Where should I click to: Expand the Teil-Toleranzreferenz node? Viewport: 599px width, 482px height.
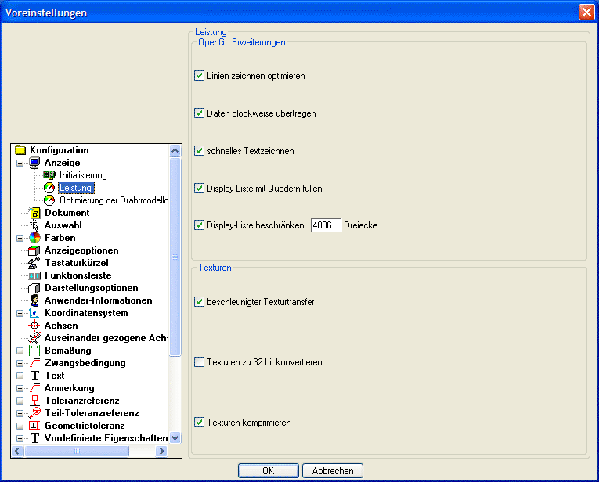point(20,413)
